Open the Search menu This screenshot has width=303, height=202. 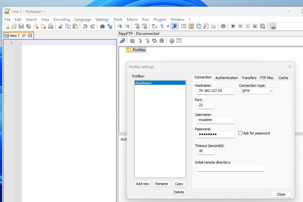[31, 20]
